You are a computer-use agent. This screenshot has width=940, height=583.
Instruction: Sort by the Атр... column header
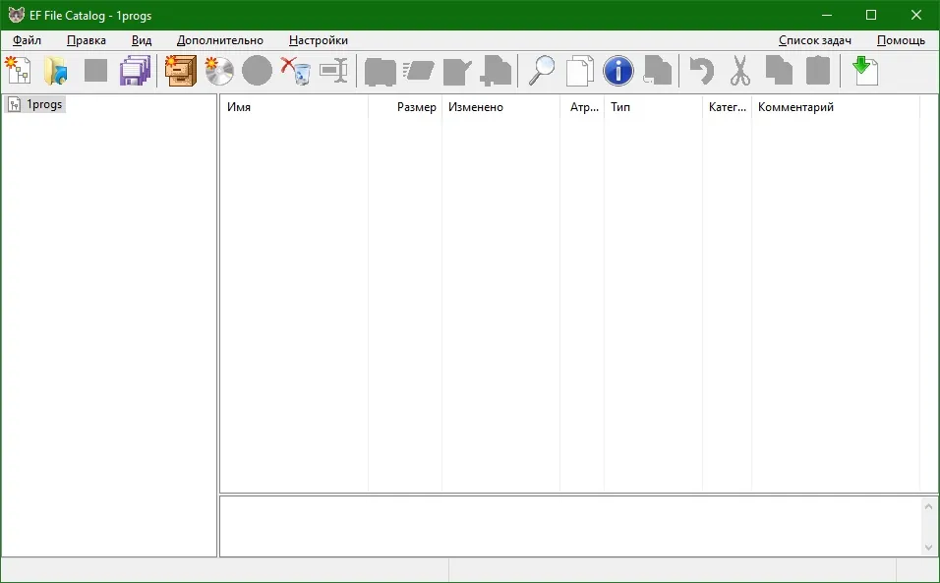582,107
